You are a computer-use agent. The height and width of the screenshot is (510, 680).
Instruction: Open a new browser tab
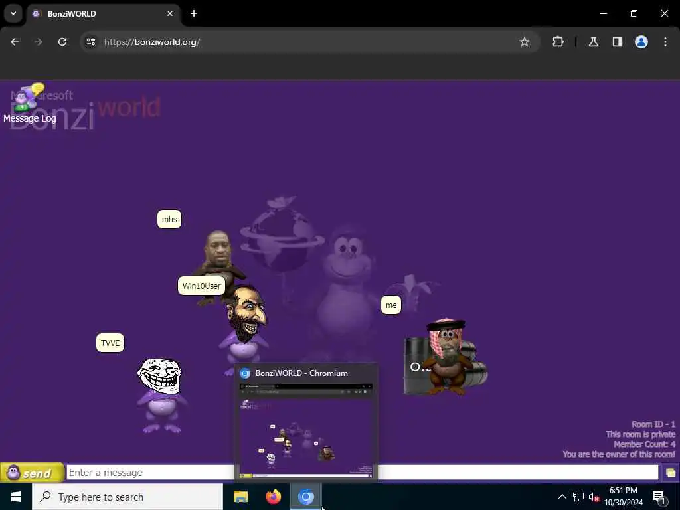pos(194,13)
